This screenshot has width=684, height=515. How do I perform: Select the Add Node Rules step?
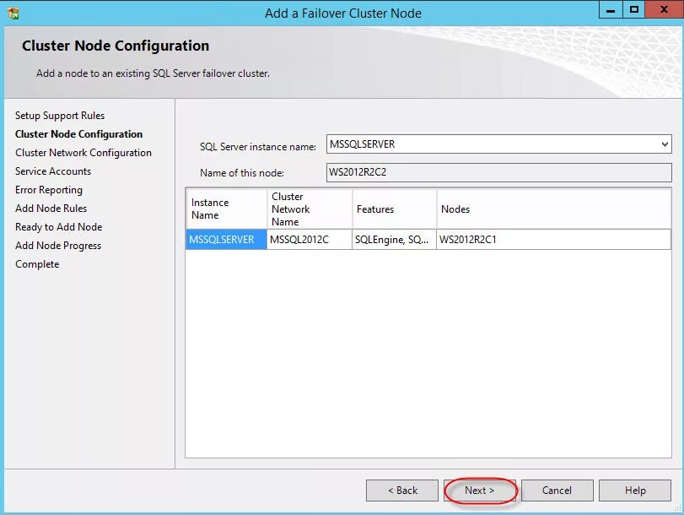[x=51, y=209]
